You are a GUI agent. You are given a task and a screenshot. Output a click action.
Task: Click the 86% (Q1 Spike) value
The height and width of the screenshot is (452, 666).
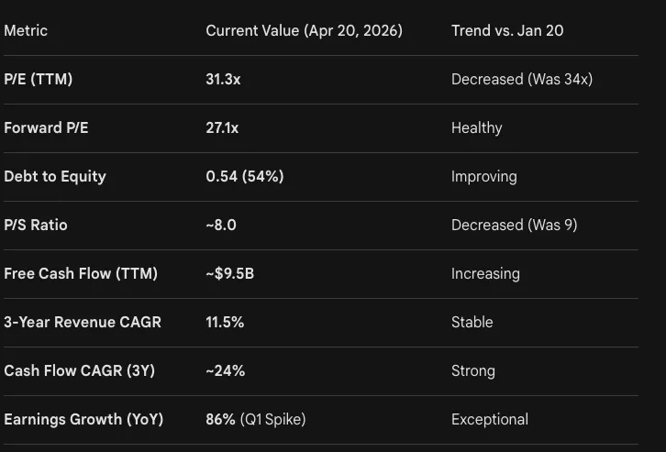[255, 420]
